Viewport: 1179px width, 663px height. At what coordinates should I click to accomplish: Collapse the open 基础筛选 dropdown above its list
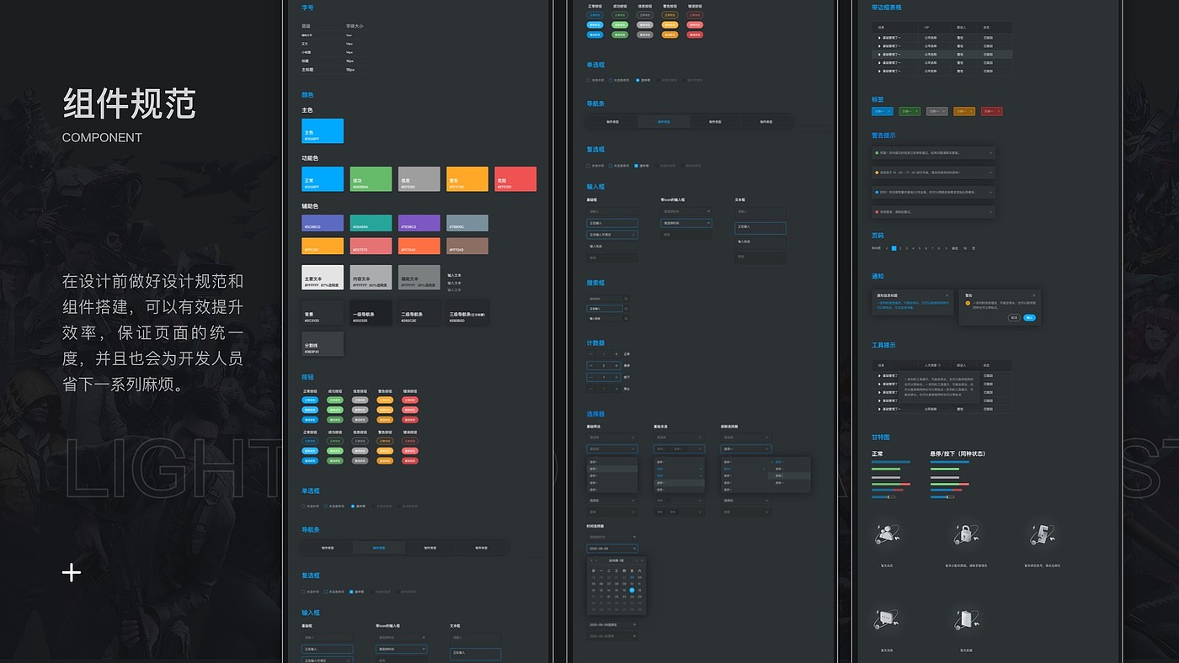pyautogui.click(x=611, y=448)
